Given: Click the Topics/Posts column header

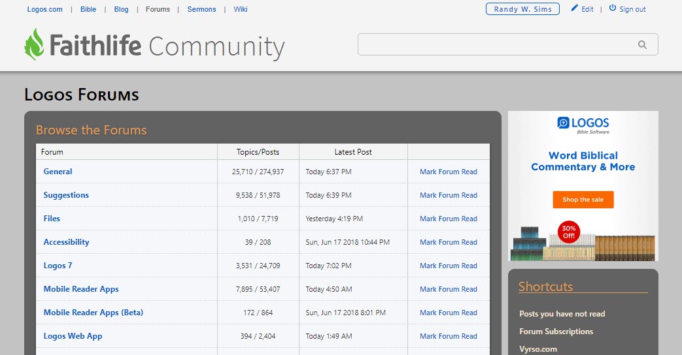Looking at the screenshot, I should (258, 152).
